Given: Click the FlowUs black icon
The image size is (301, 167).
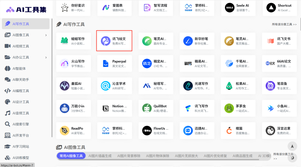Looking at the screenshot, I should click(x=147, y=131).
